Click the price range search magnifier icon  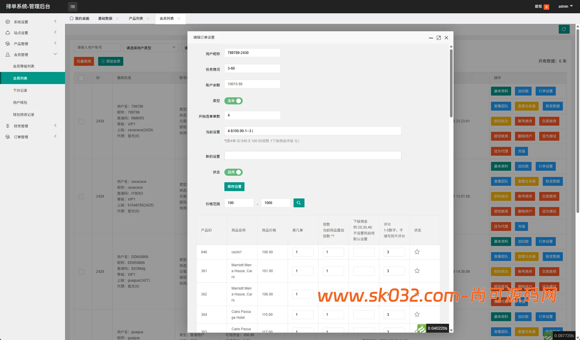click(299, 203)
